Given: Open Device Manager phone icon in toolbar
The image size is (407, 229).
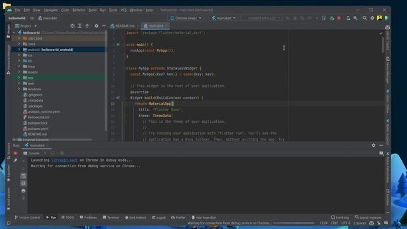Looking at the screenshot, I should pos(348,18).
